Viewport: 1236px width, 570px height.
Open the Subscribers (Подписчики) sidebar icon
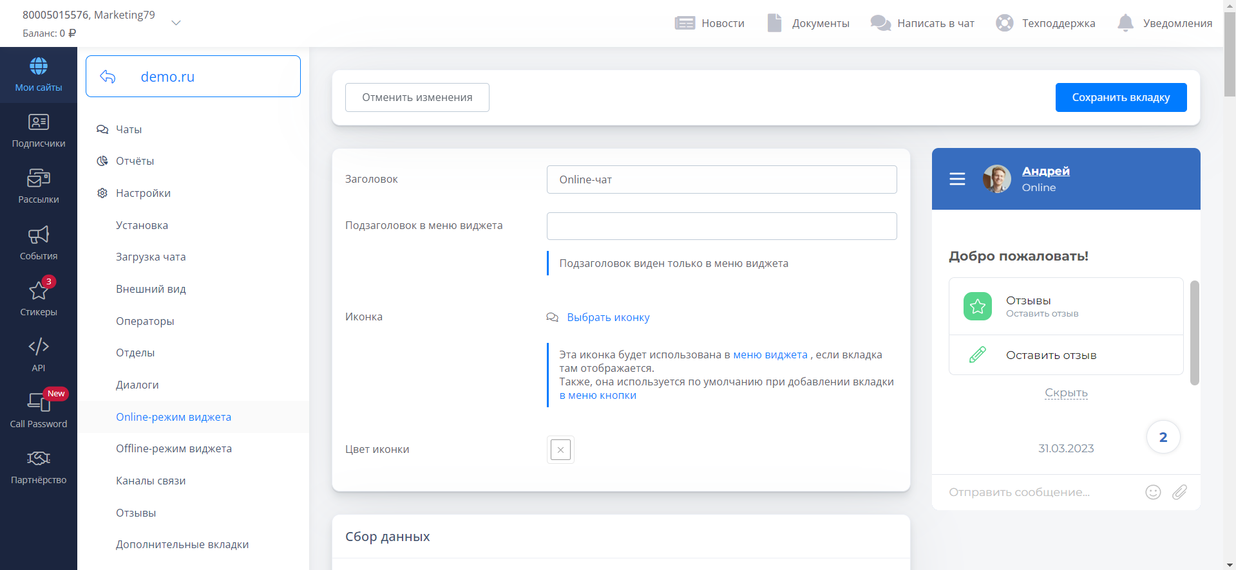pos(39,122)
